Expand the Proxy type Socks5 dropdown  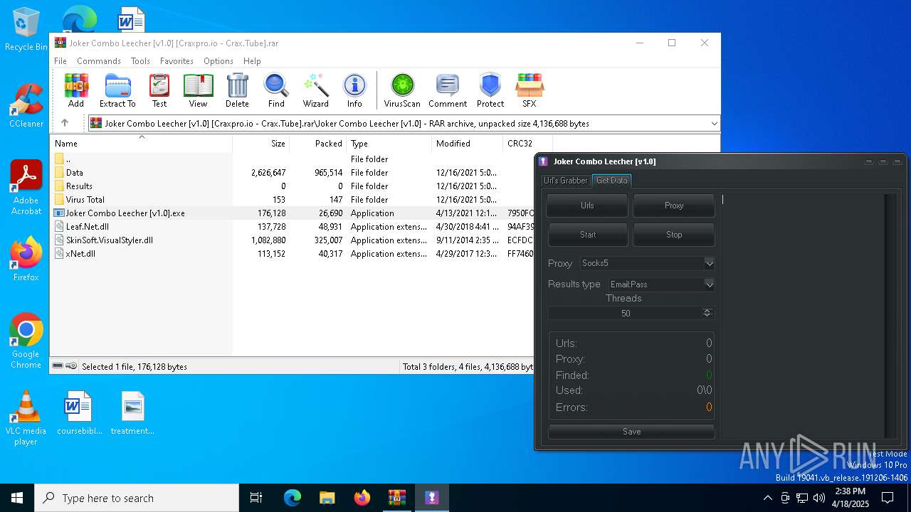coord(710,263)
